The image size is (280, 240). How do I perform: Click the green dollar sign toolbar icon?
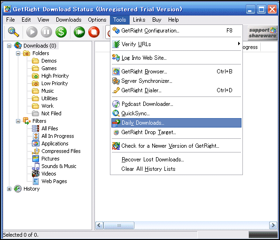point(61,32)
